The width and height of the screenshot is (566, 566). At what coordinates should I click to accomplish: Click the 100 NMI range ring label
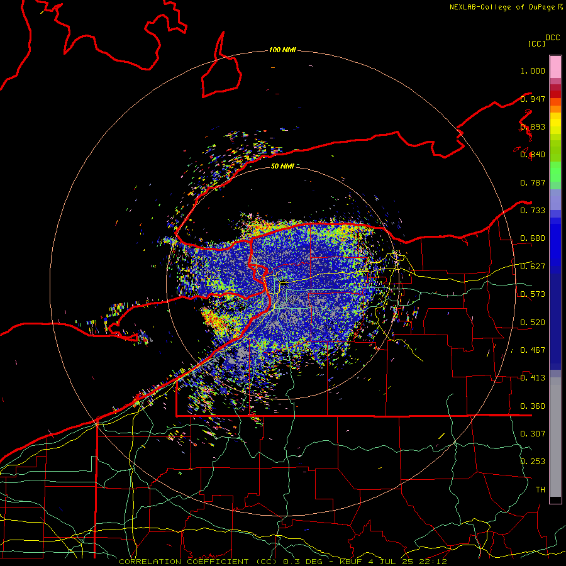[282, 50]
